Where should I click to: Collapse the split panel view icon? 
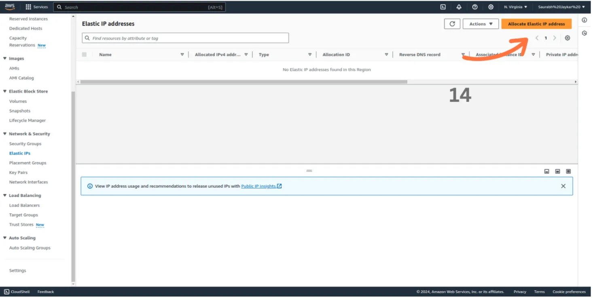pyautogui.click(x=547, y=172)
